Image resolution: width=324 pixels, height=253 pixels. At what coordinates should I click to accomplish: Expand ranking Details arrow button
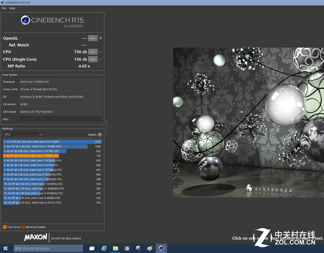point(100,135)
